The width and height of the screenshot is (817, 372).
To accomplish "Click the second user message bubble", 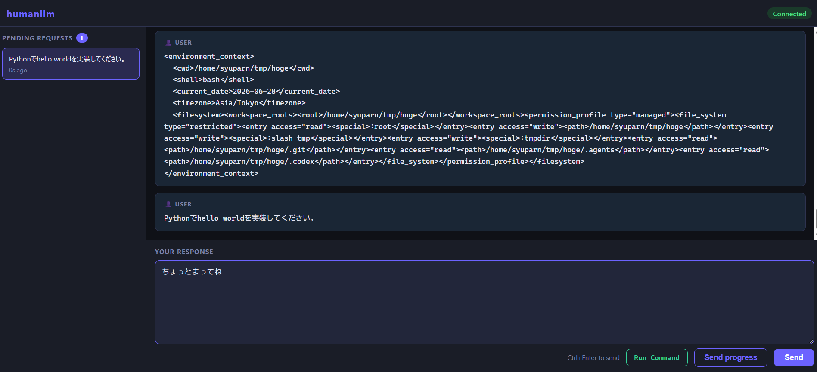I will pos(480,212).
